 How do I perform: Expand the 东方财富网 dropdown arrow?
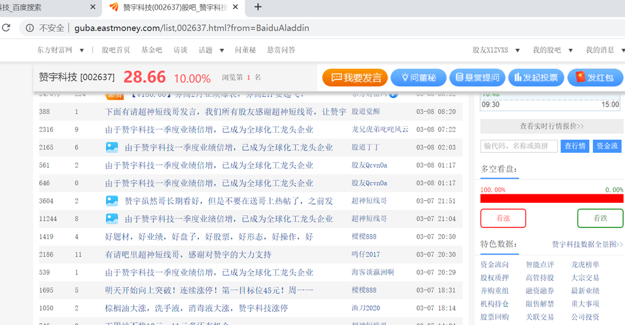pyautogui.click(x=82, y=50)
